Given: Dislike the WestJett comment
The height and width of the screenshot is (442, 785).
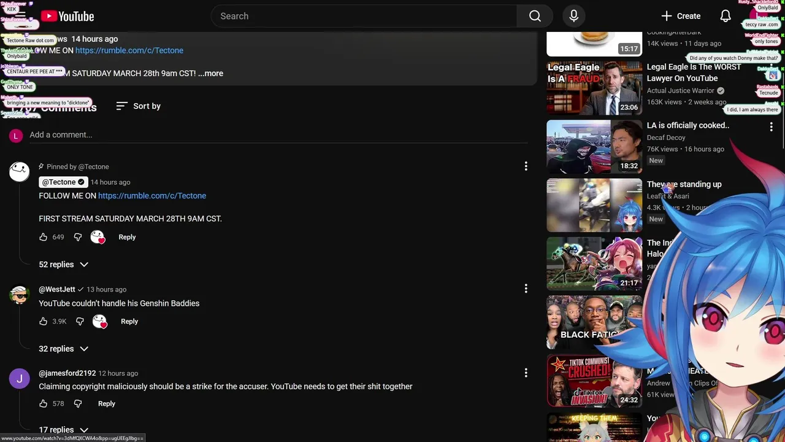Looking at the screenshot, I should pos(80,321).
